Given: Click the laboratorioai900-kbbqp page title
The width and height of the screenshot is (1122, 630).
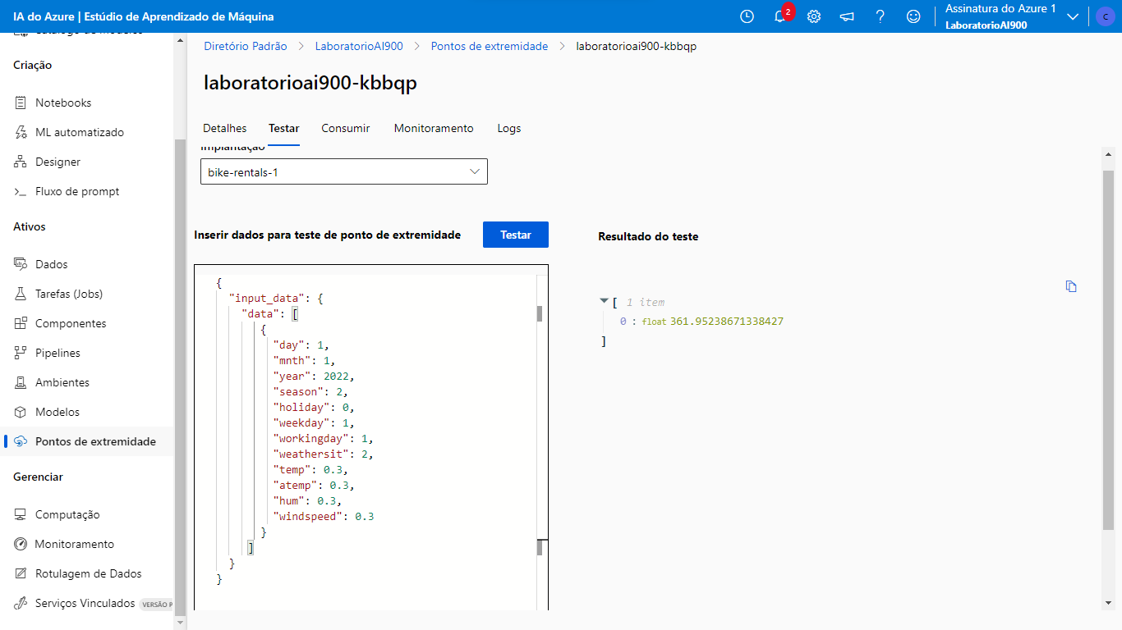Looking at the screenshot, I should click(310, 83).
